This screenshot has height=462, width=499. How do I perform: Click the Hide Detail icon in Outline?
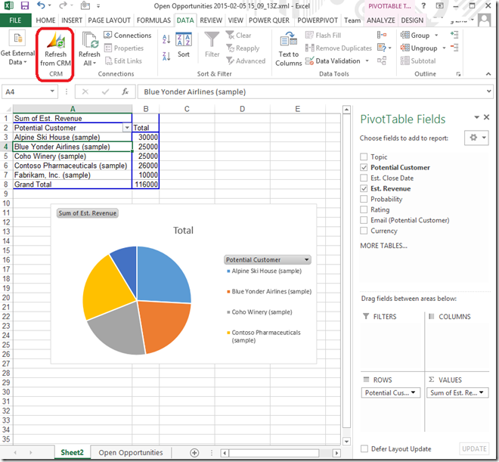454,48
